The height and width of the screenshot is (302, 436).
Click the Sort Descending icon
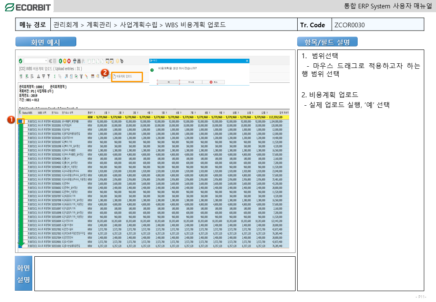tap(43, 76)
